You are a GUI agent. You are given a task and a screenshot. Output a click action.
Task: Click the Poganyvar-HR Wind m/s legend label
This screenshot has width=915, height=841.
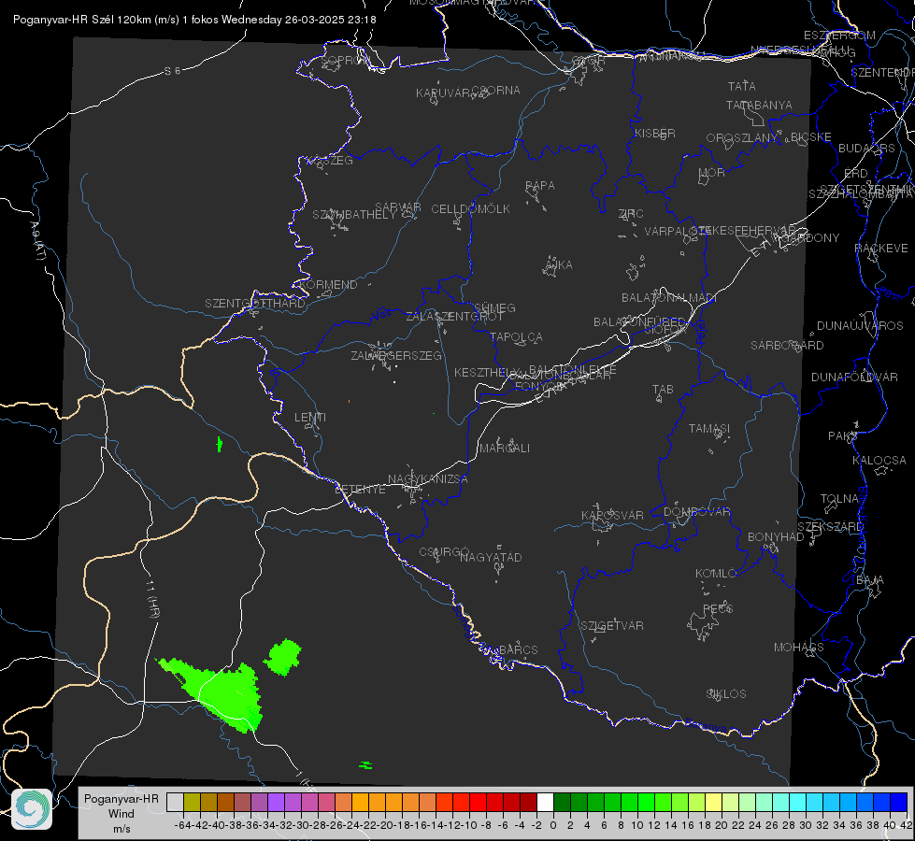[122, 814]
